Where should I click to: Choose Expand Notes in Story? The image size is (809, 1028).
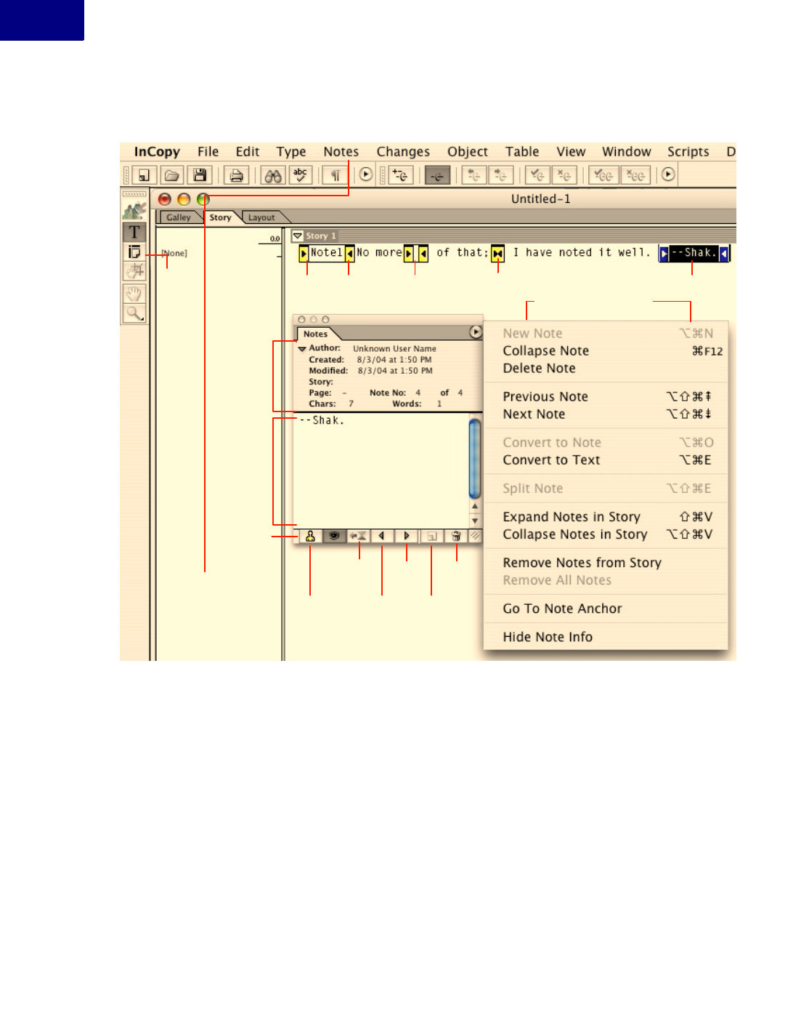[606, 517]
